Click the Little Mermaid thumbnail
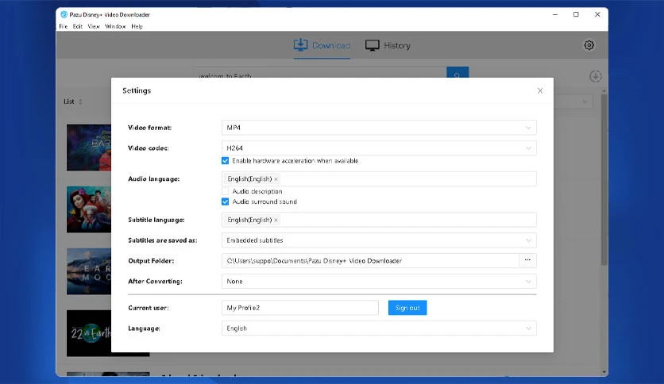 coord(89,209)
